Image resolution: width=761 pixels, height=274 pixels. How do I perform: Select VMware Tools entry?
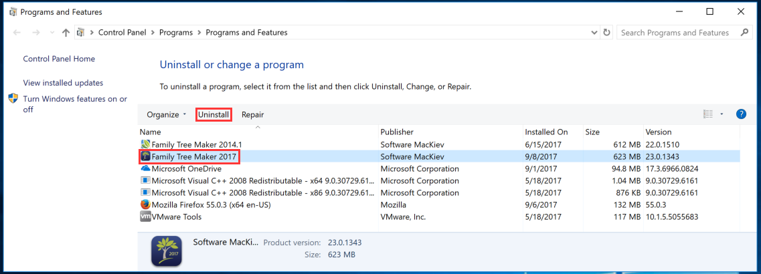pos(439,217)
